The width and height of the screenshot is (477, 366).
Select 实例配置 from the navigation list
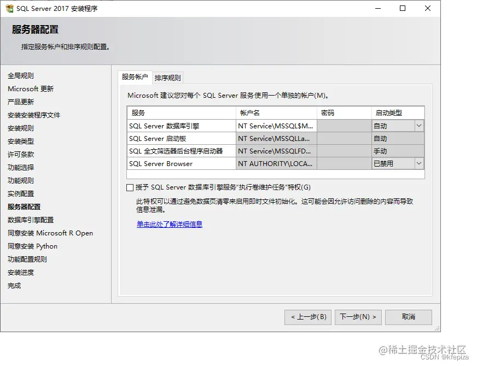(x=20, y=193)
